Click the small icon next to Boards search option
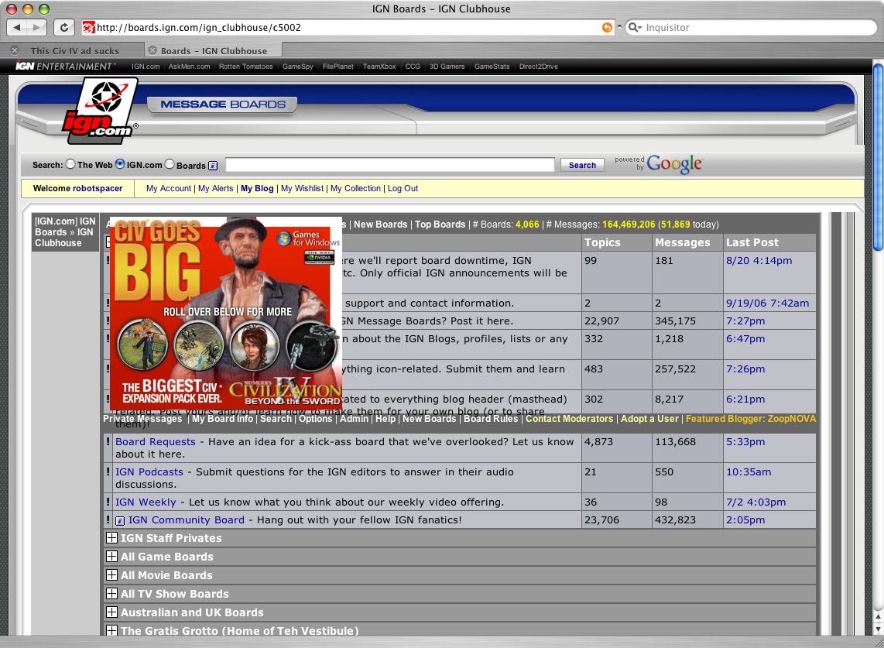This screenshot has height=648, width=884. pyautogui.click(x=213, y=165)
